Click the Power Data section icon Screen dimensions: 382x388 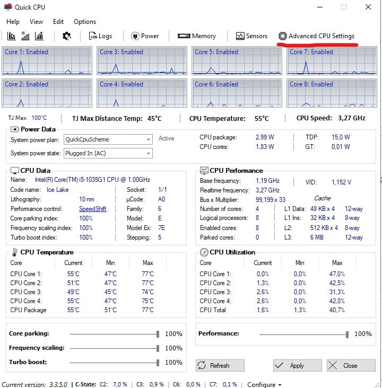(15, 129)
